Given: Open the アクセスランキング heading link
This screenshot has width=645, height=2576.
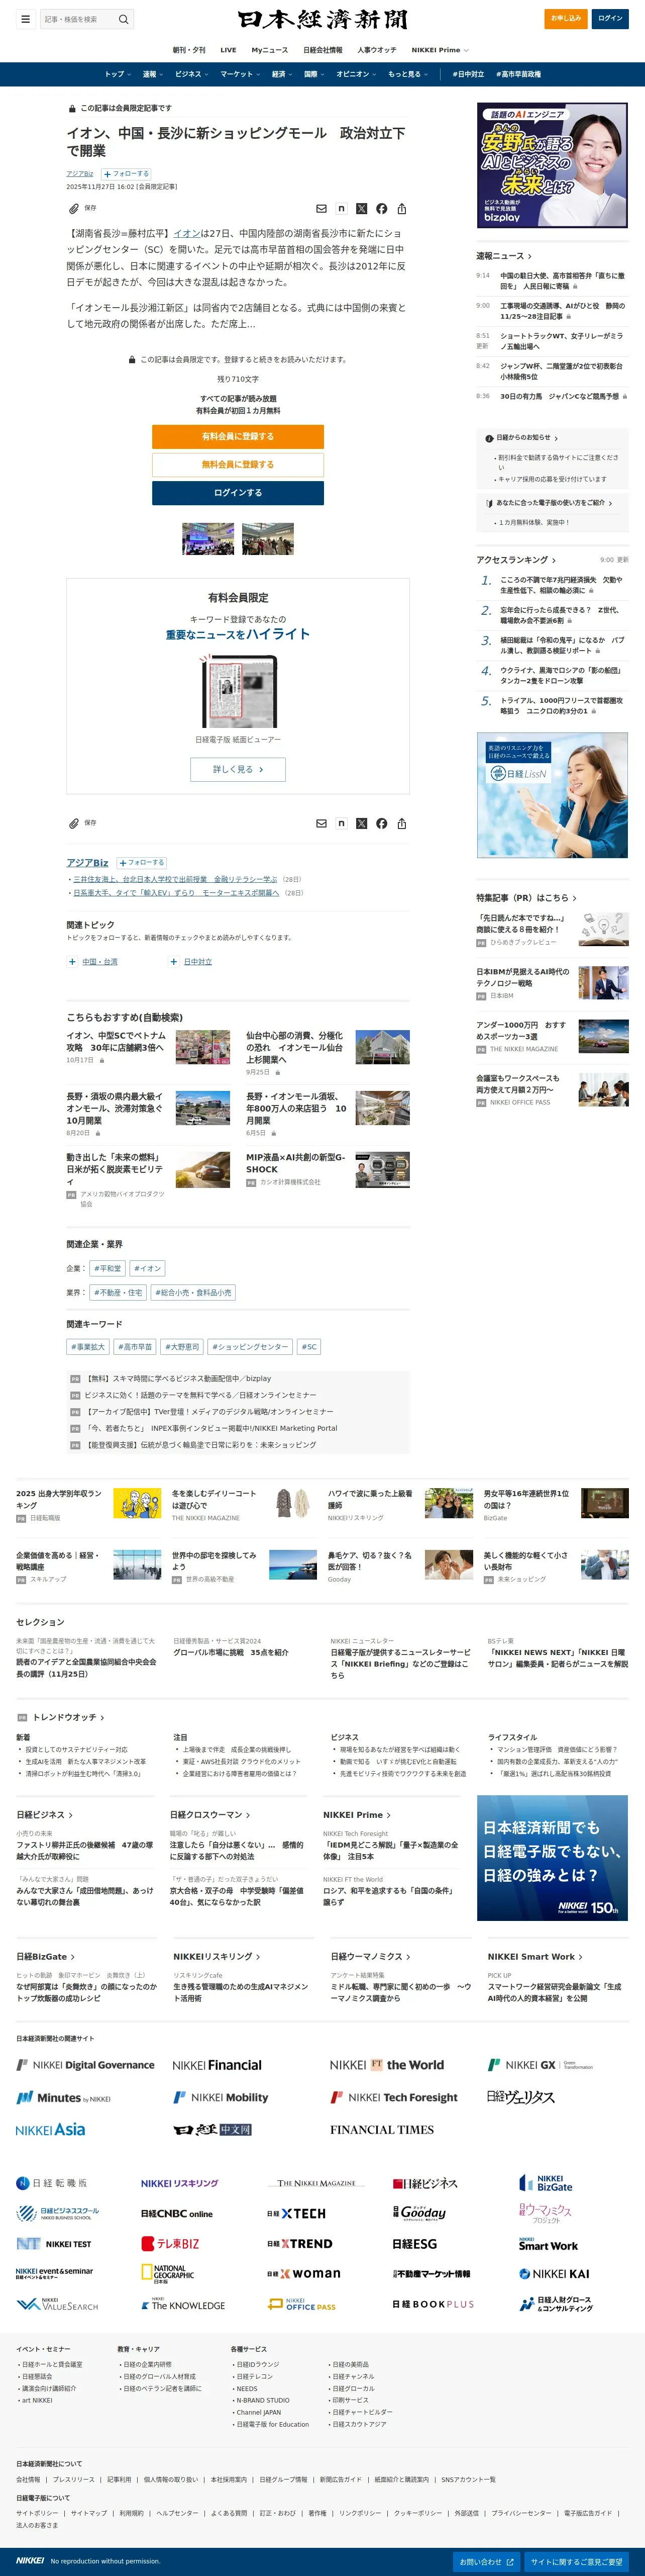Looking at the screenshot, I should [x=516, y=560].
